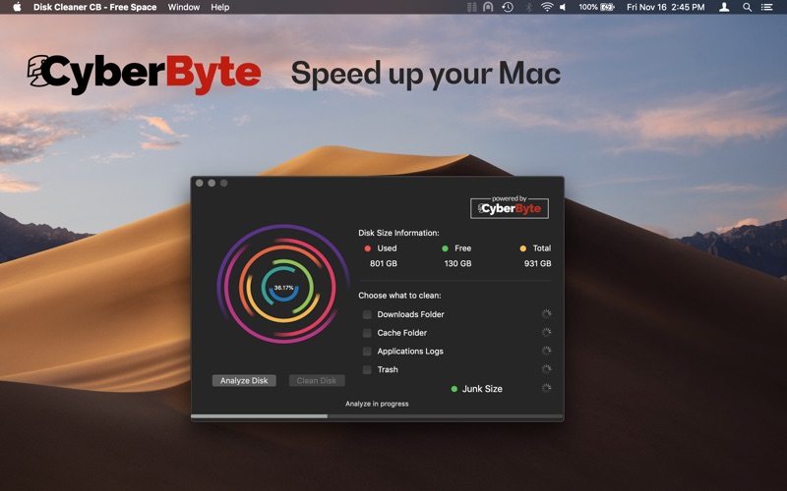Click the Analyze Disk button
This screenshot has height=491, width=787.
point(244,381)
